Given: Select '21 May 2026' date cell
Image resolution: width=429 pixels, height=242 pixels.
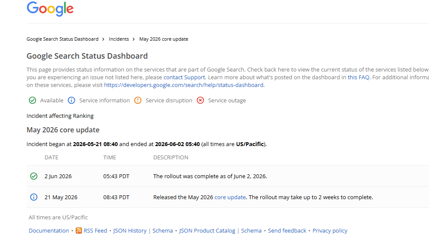Looking at the screenshot, I should coord(61,197).
